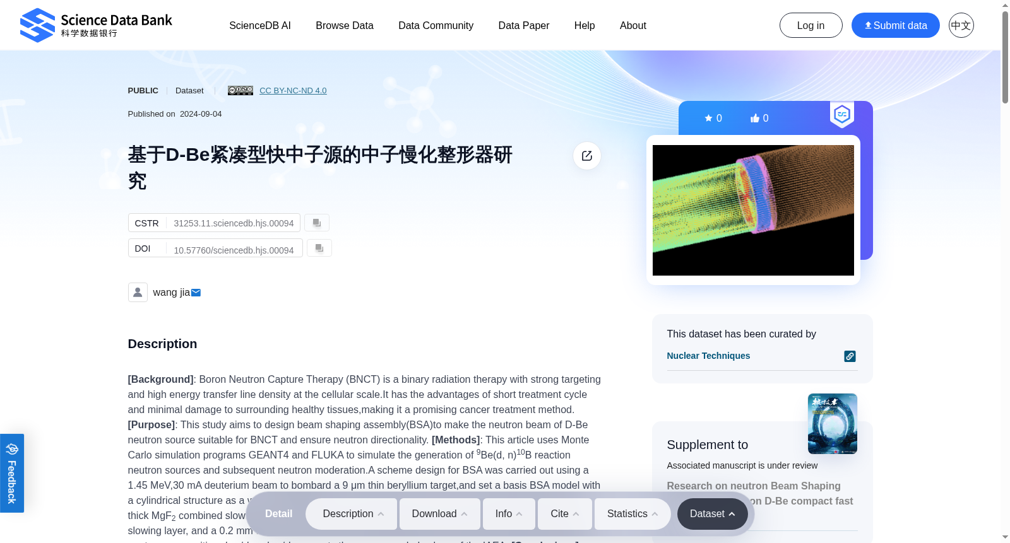
Task: Toggle the Dataset dropdown in the floating bar
Action: [713, 514]
